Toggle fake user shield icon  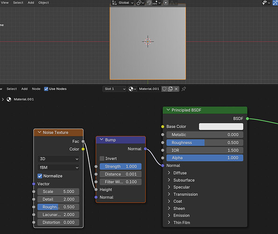tap(164, 89)
